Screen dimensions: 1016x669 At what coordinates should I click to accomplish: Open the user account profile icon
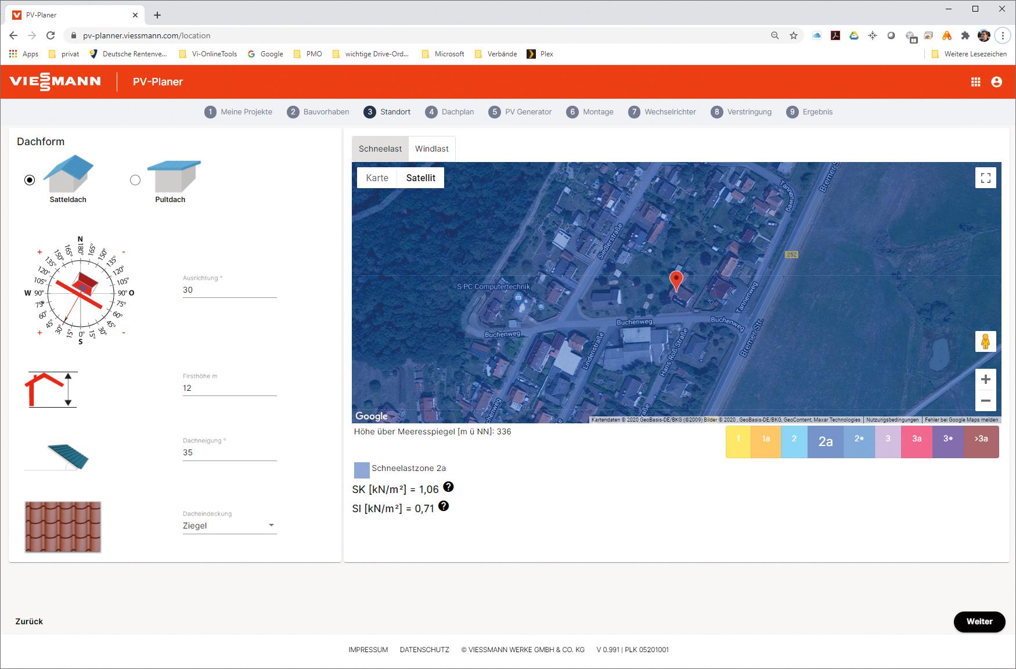click(x=996, y=82)
